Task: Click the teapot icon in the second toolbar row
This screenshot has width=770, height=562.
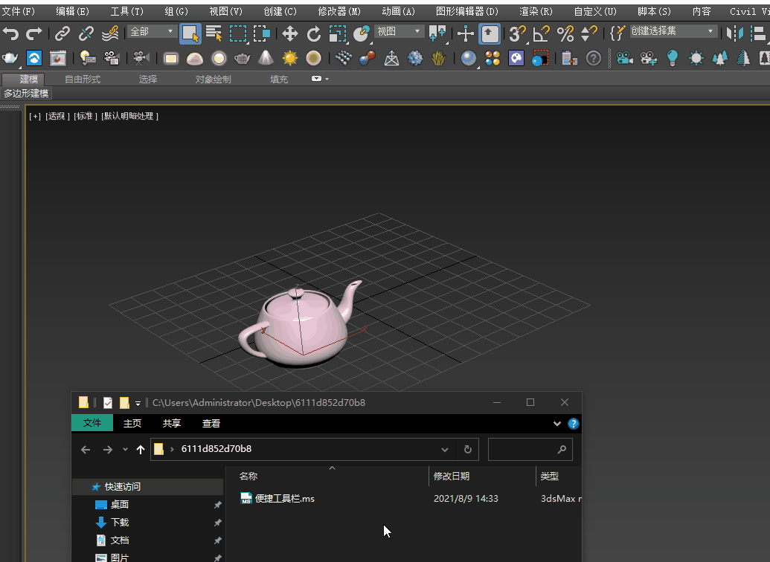Action: coord(10,59)
